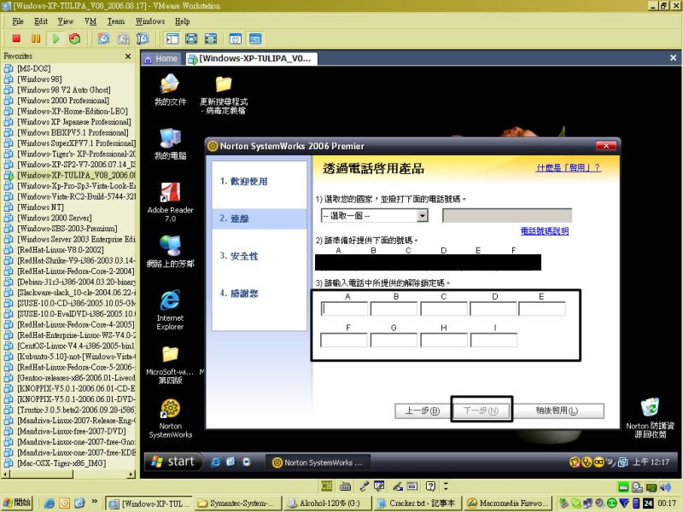Switch to Cracker.txt Notepad taskbar window

pyautogui.click(x=417, y=503)
